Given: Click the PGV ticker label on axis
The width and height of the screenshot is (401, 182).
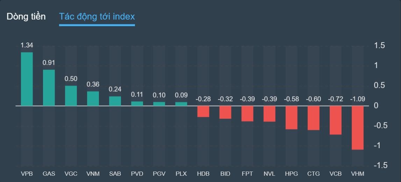Looking at the screenshot, I should point(159,173).
